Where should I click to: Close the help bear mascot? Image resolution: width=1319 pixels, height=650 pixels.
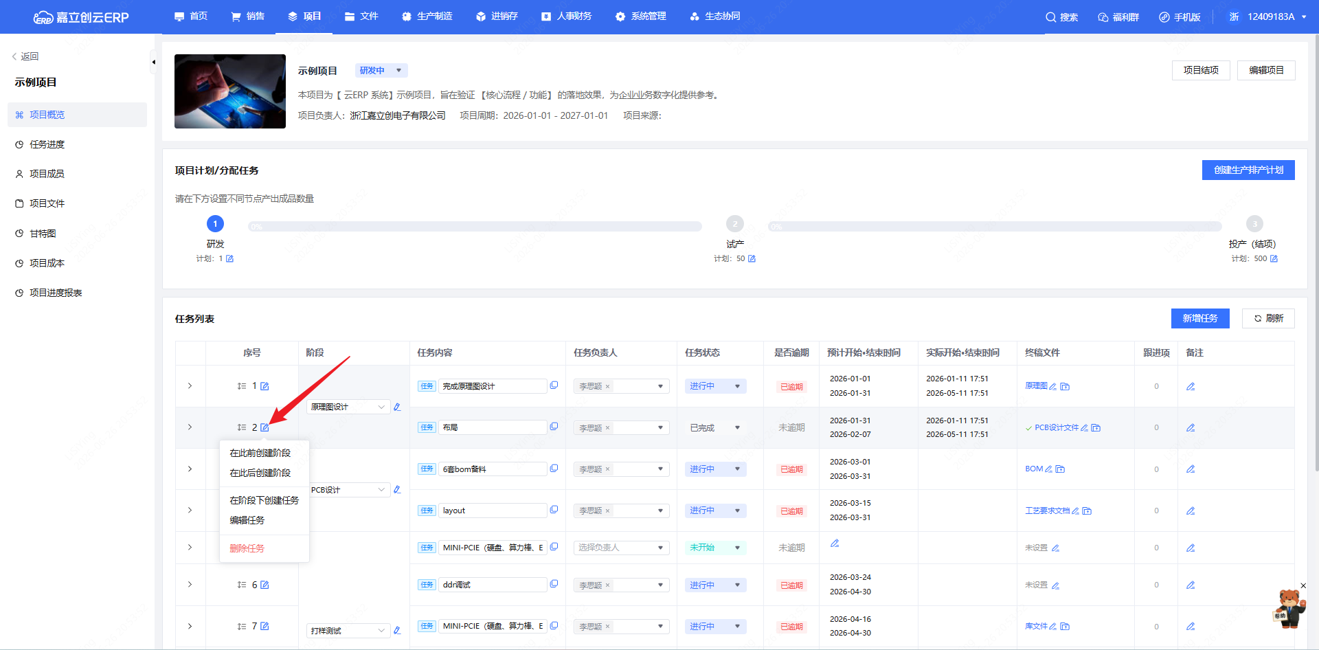coord(1303,586)
